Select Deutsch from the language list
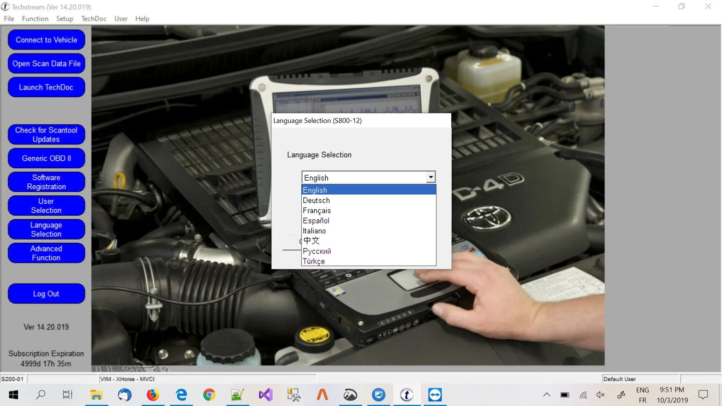 tap(316, 200)
